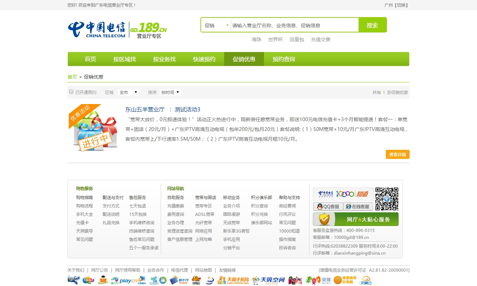Click 关于我们 bottom link
This screenshot has height=286, width=477.
76,270
